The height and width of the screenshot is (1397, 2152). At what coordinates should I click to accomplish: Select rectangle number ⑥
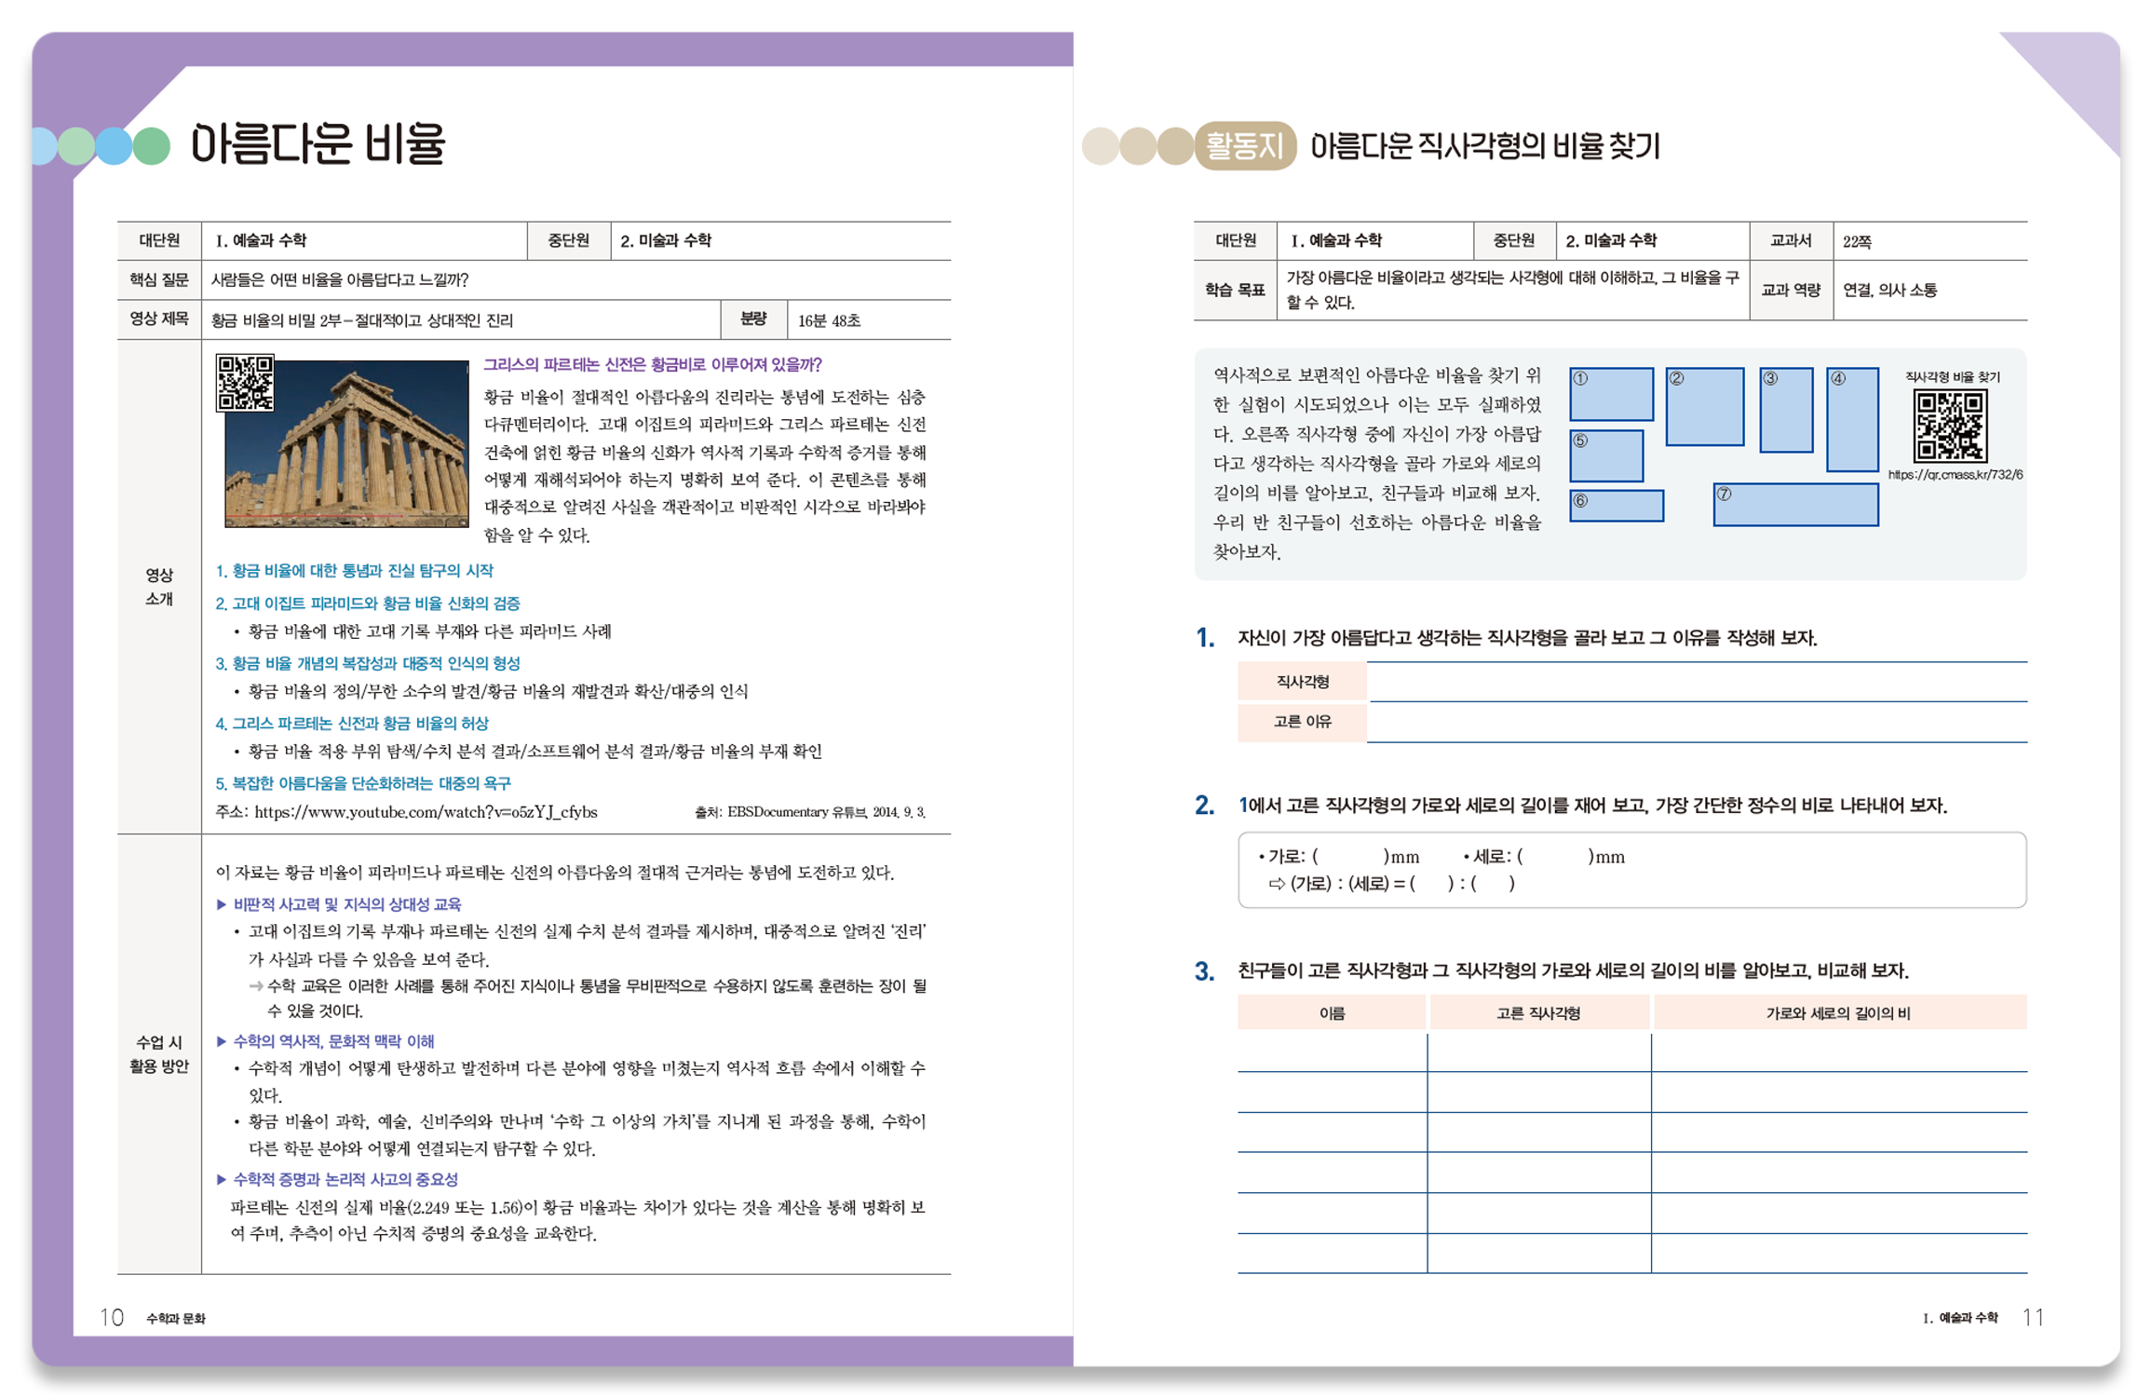(x=1617, y=506)
